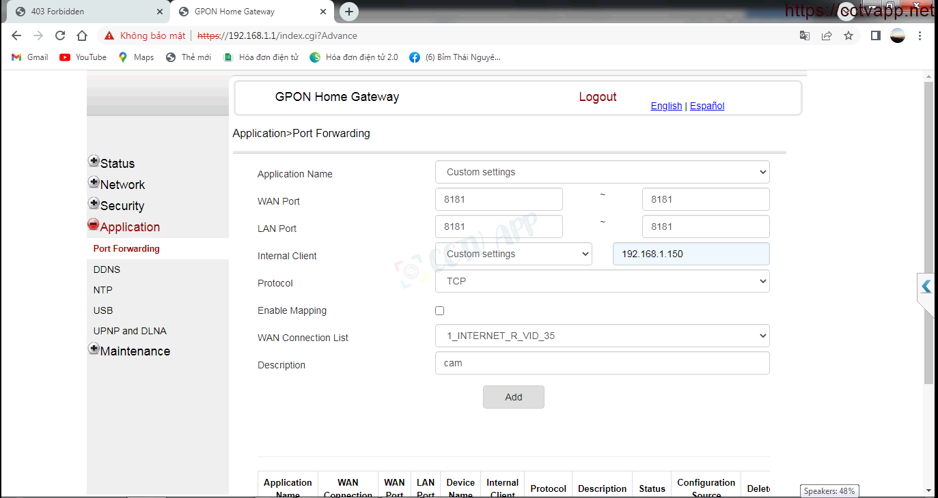938x498 pixels.
Task: Open the Application Name dropdown
Action: tap(602, 172)
